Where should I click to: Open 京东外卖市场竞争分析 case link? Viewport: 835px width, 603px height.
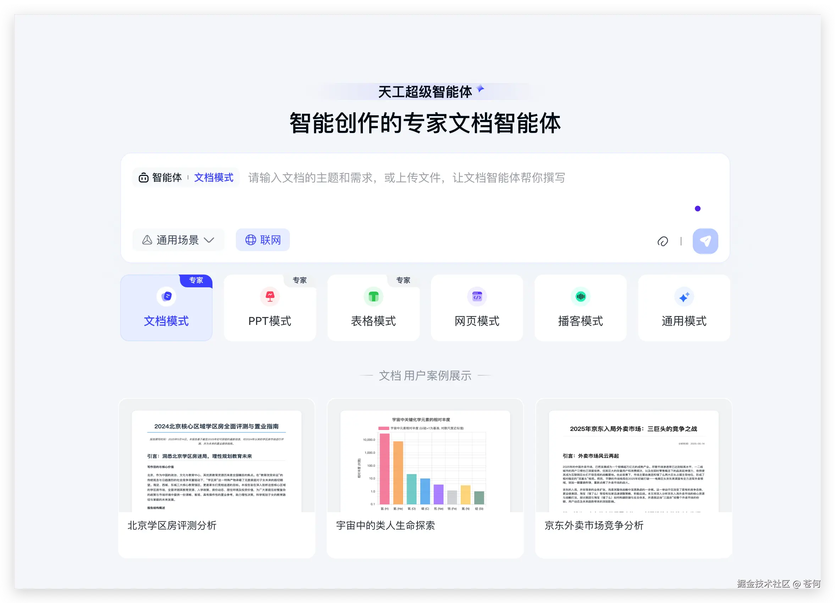[x=593, y=525]
